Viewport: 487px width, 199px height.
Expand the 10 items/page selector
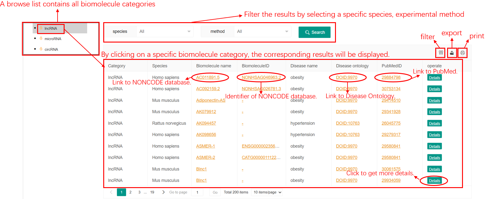267,192
